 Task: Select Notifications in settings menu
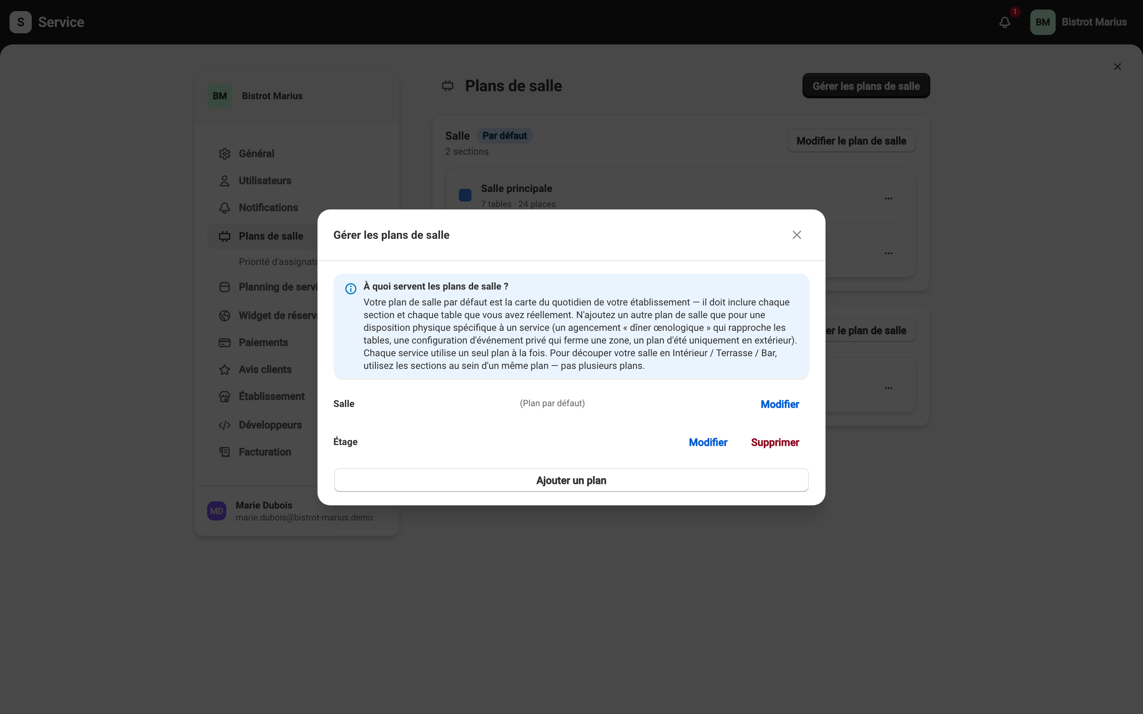click(x=268, y=207)
